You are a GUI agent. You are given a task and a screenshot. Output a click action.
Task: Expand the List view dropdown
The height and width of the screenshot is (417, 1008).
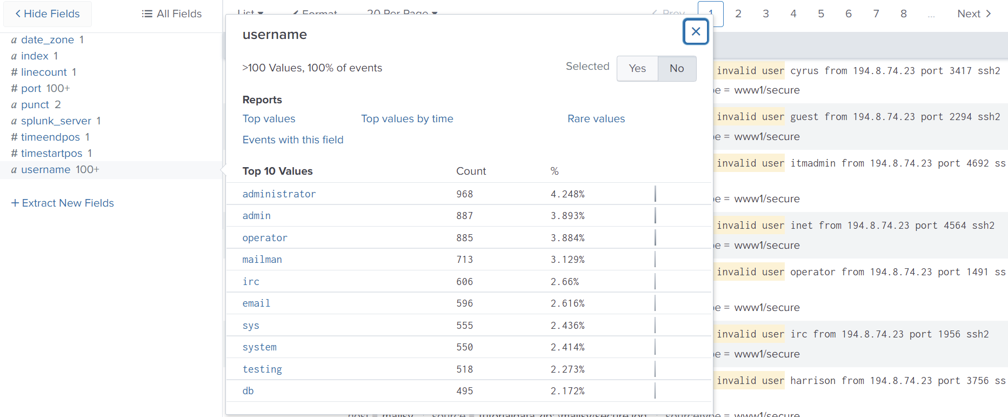(250, 12)
